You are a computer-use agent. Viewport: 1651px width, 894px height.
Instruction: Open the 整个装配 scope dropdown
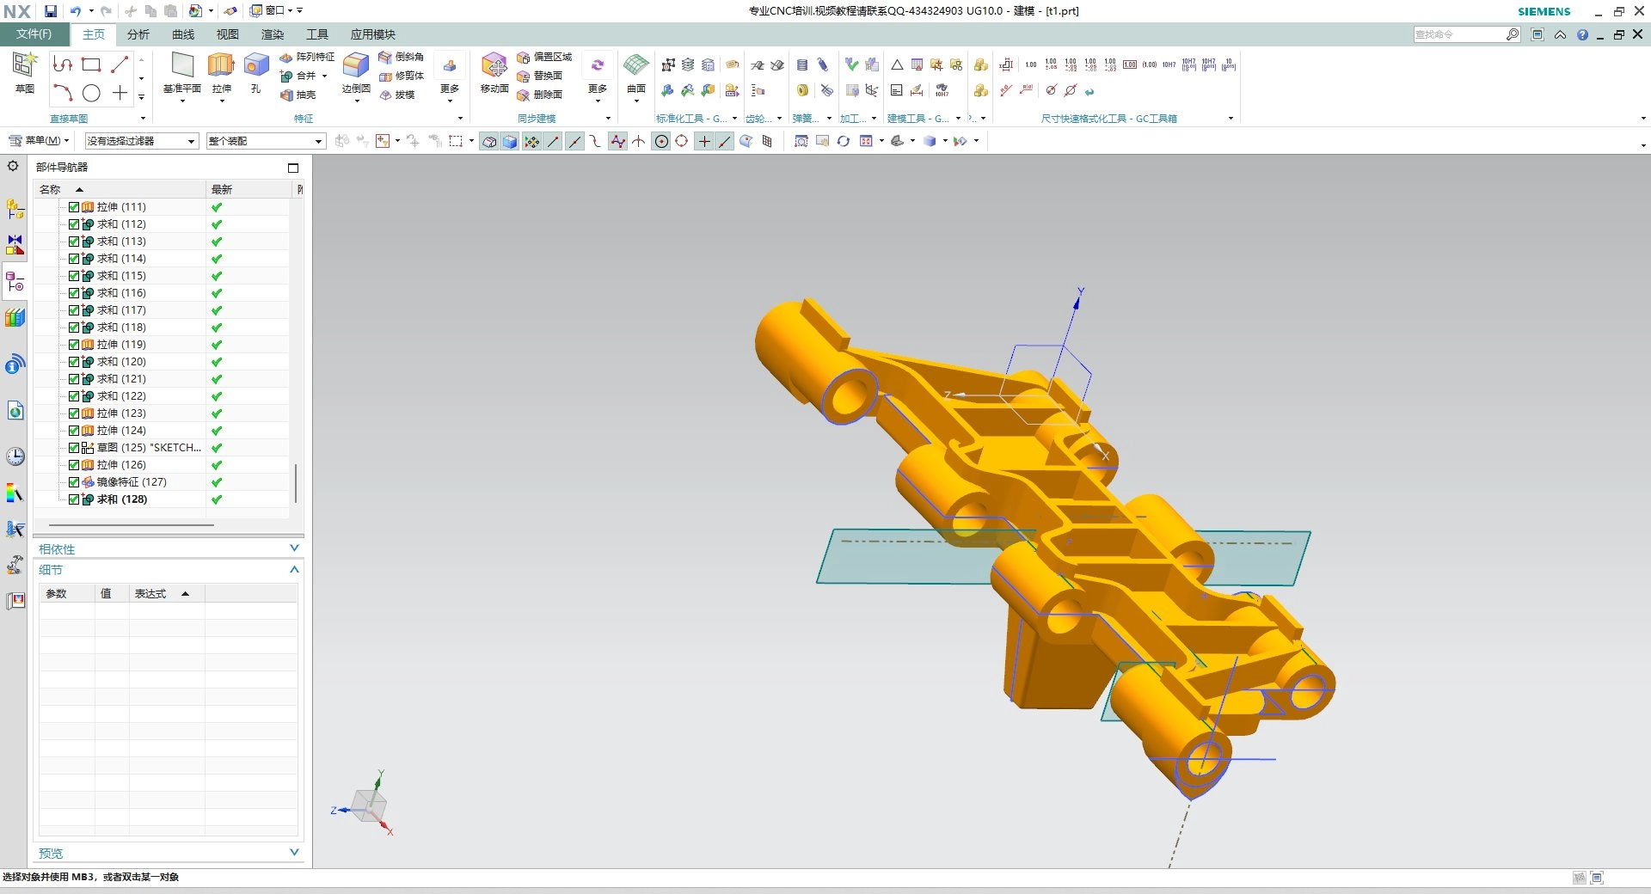(266, 141)
